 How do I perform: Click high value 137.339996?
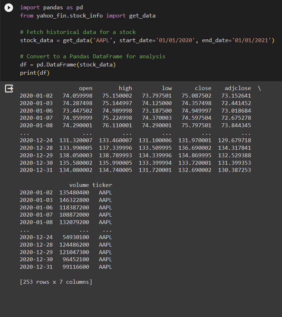(115, 148)
